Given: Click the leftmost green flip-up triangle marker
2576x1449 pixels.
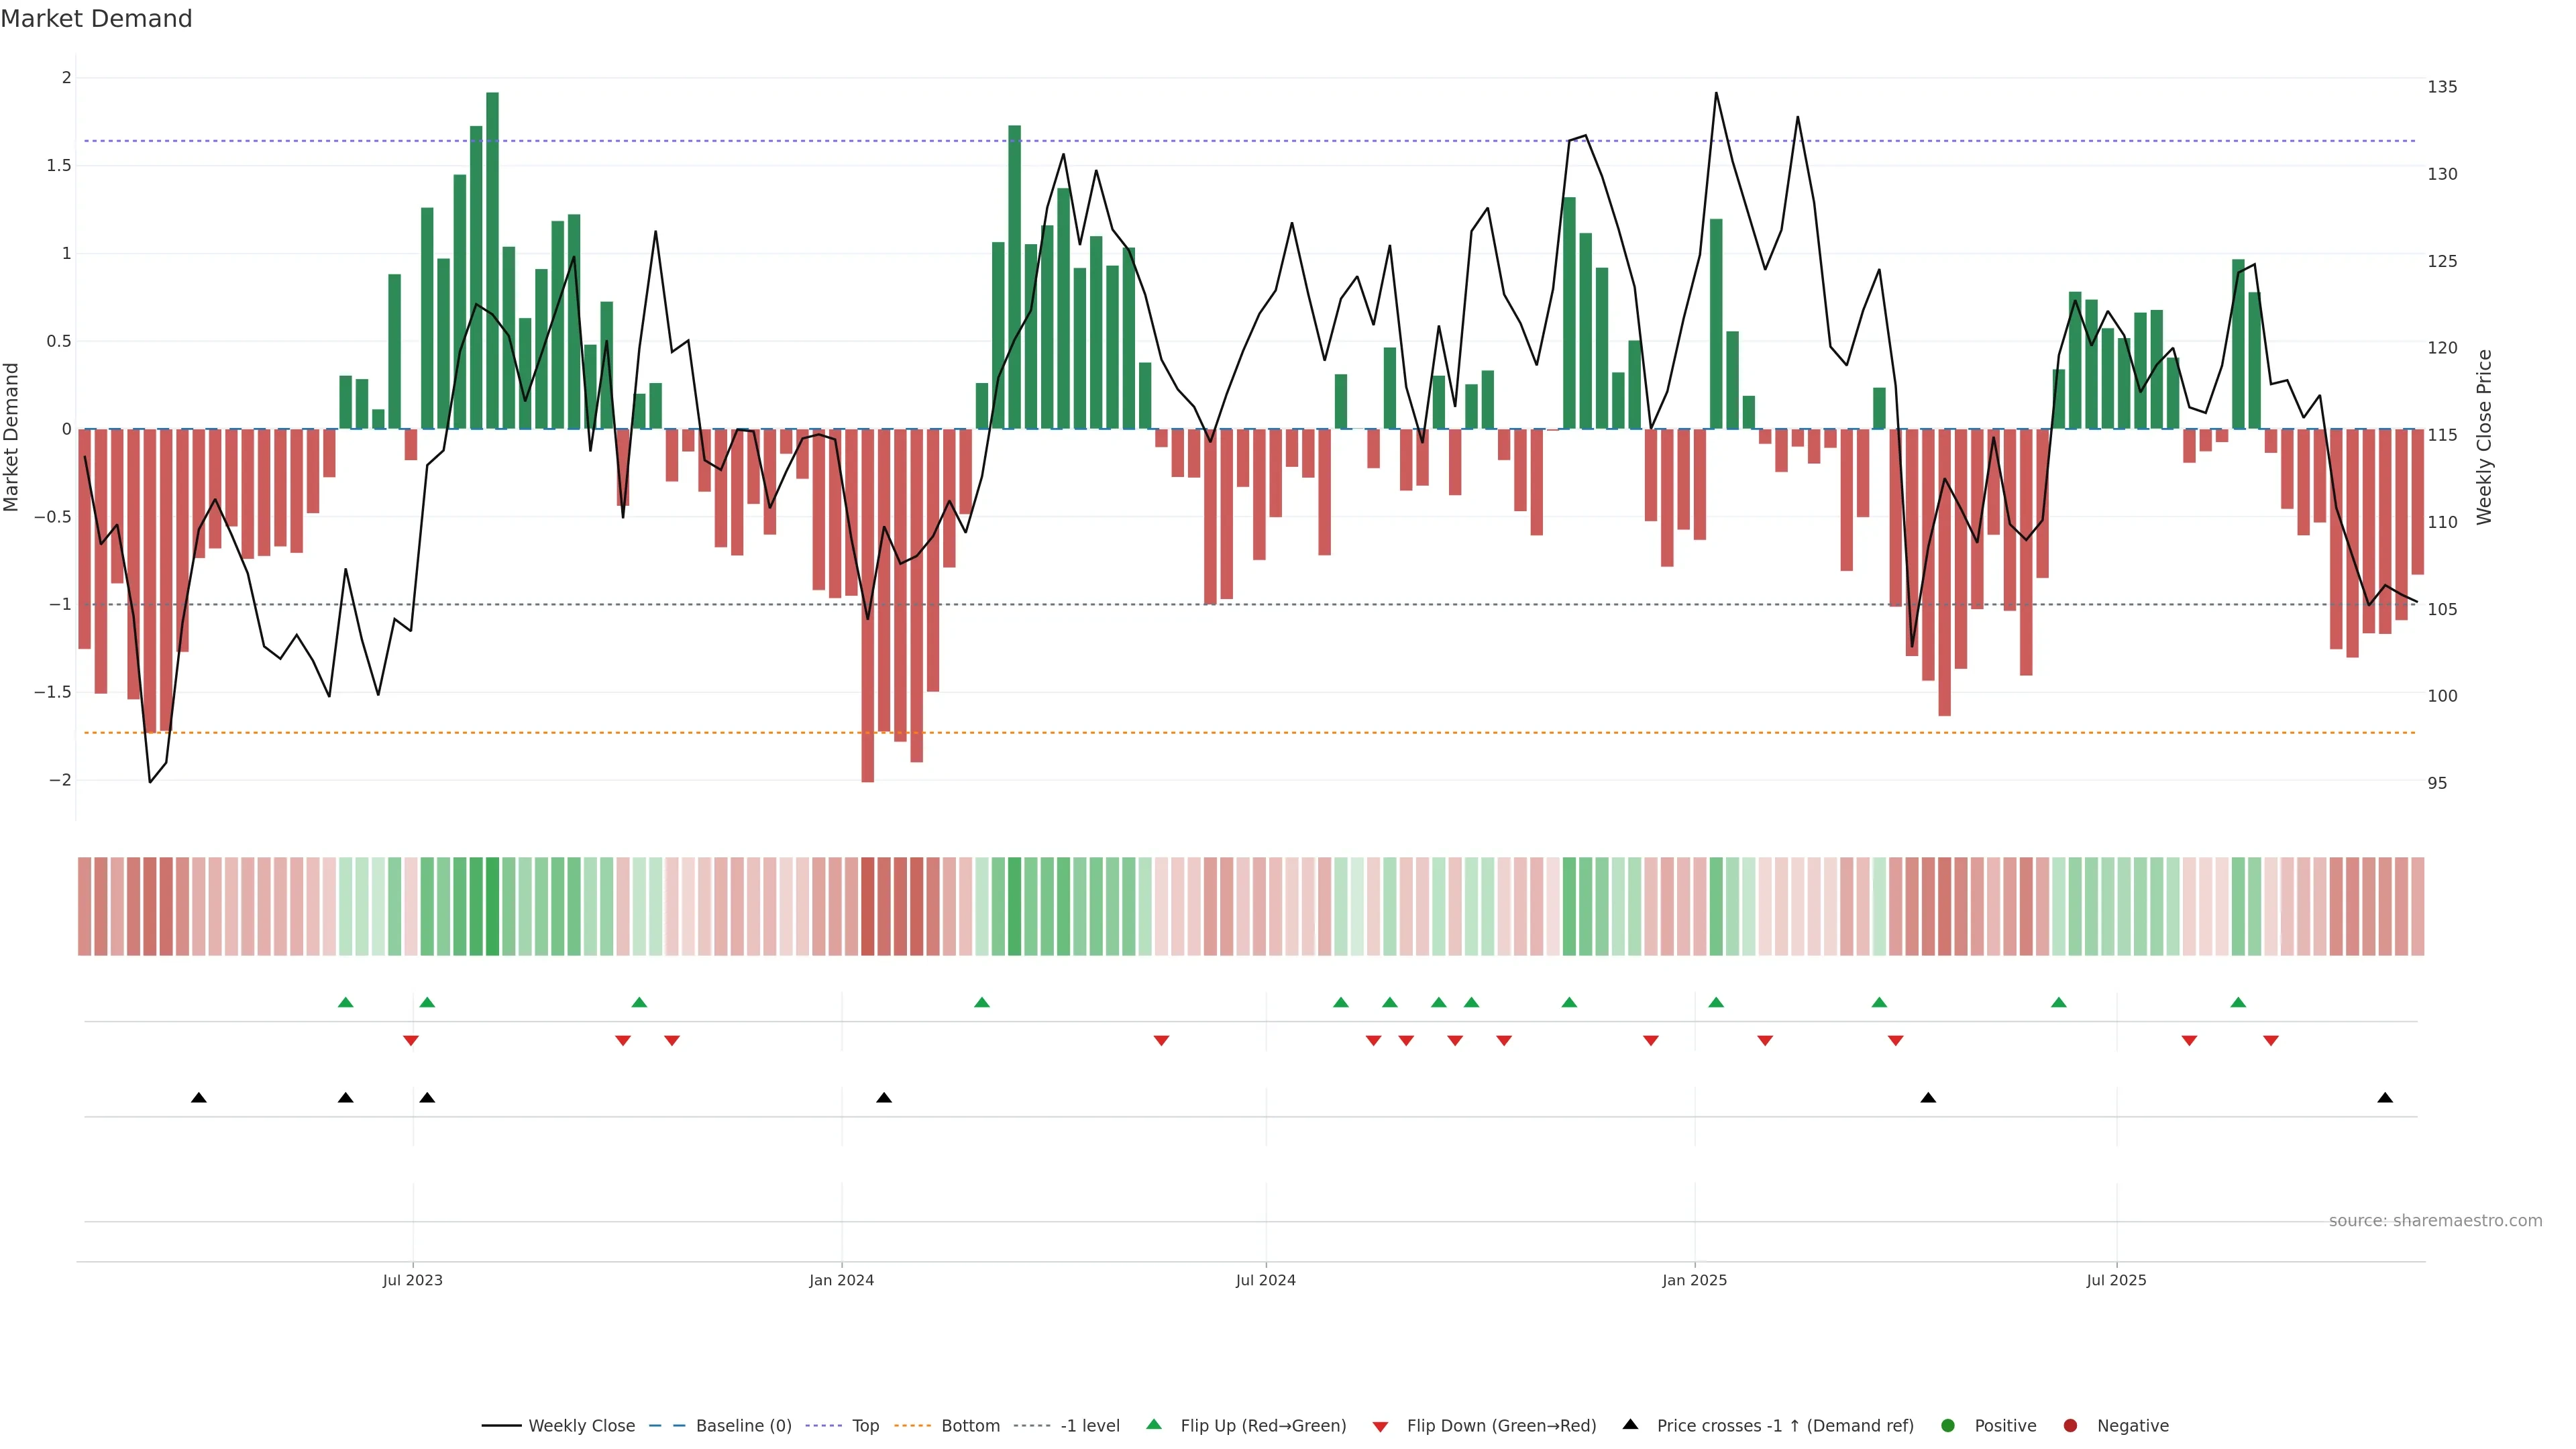Looking at the screenshot, I should click(x=346, y=1002).
